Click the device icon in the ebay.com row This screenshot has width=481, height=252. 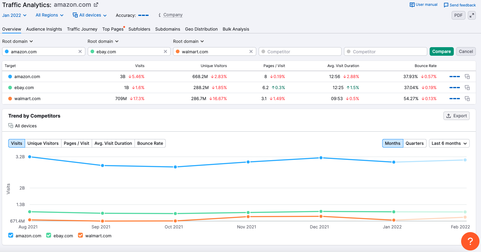467,88
